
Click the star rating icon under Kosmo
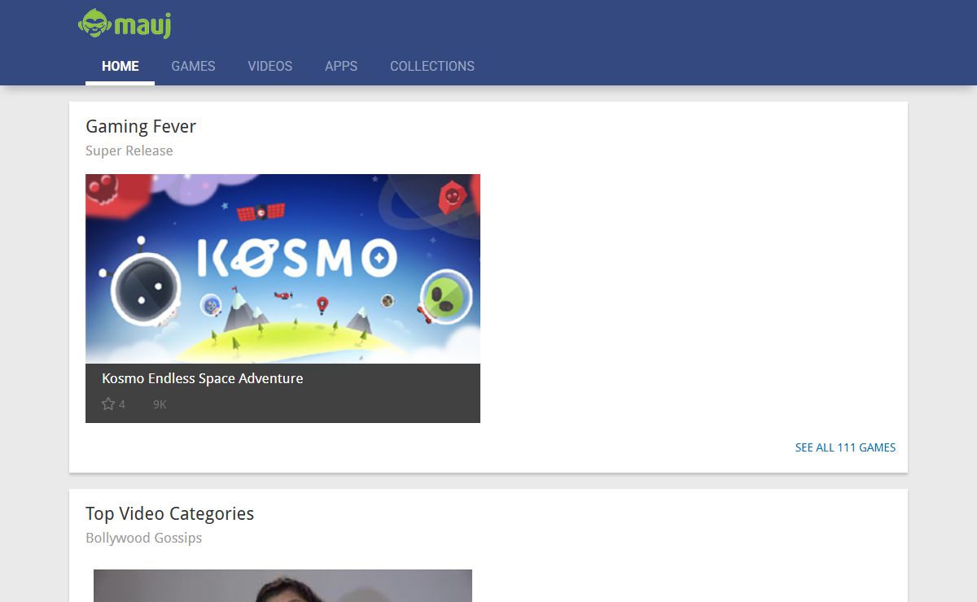click(x=108, y=404)
